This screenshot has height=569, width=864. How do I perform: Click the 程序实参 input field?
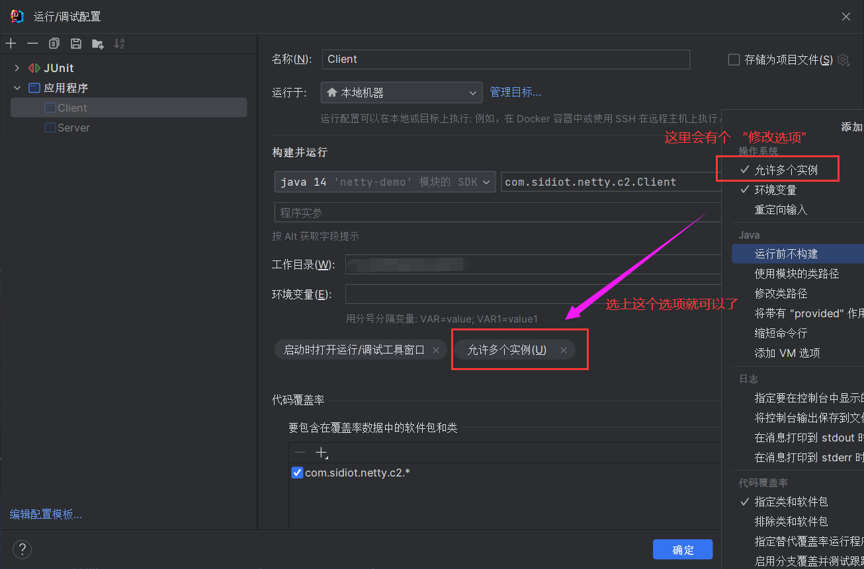pyautogui.click(x=496, y=213)
